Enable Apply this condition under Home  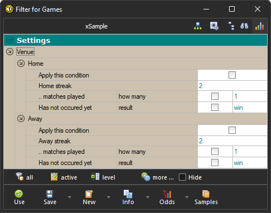click(232, 75)
